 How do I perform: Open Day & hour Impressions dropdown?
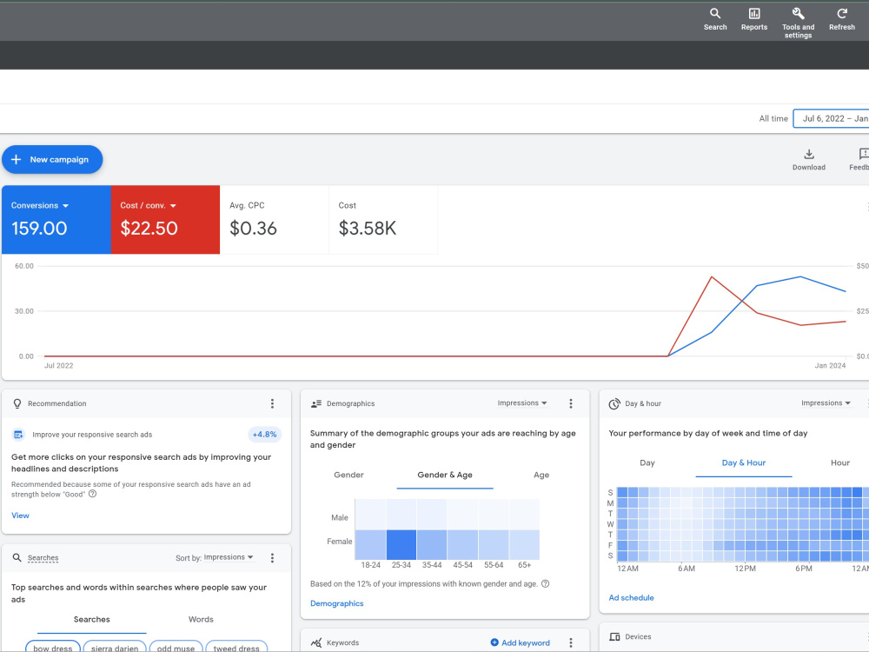826,403
